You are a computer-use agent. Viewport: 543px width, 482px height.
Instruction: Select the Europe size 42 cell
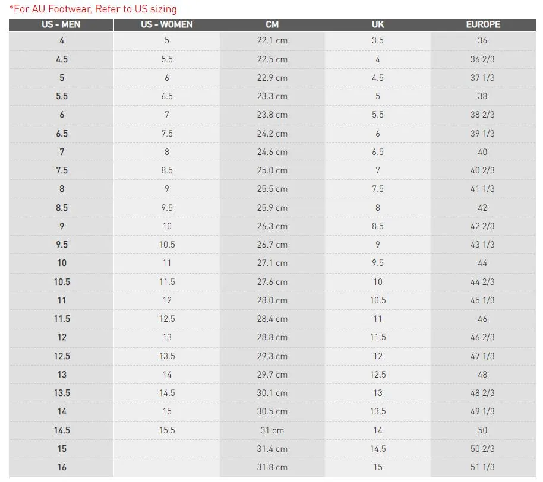tap(482, 208)
